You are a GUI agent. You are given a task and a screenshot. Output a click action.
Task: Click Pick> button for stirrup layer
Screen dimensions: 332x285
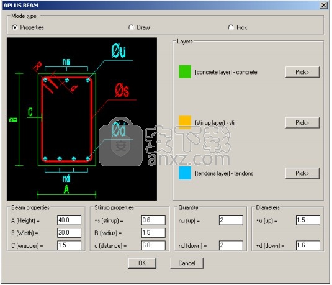pos(302,123)
